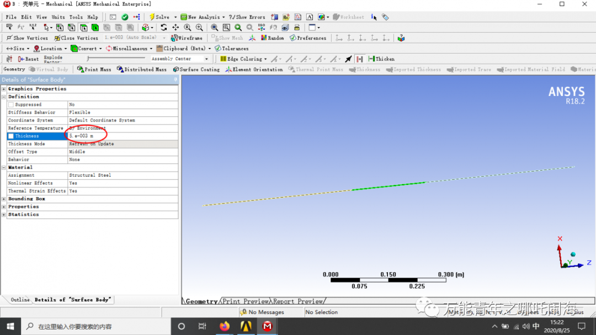Open the View menu
The height and width of the screenshot is (335, 596).
point(41,17)
